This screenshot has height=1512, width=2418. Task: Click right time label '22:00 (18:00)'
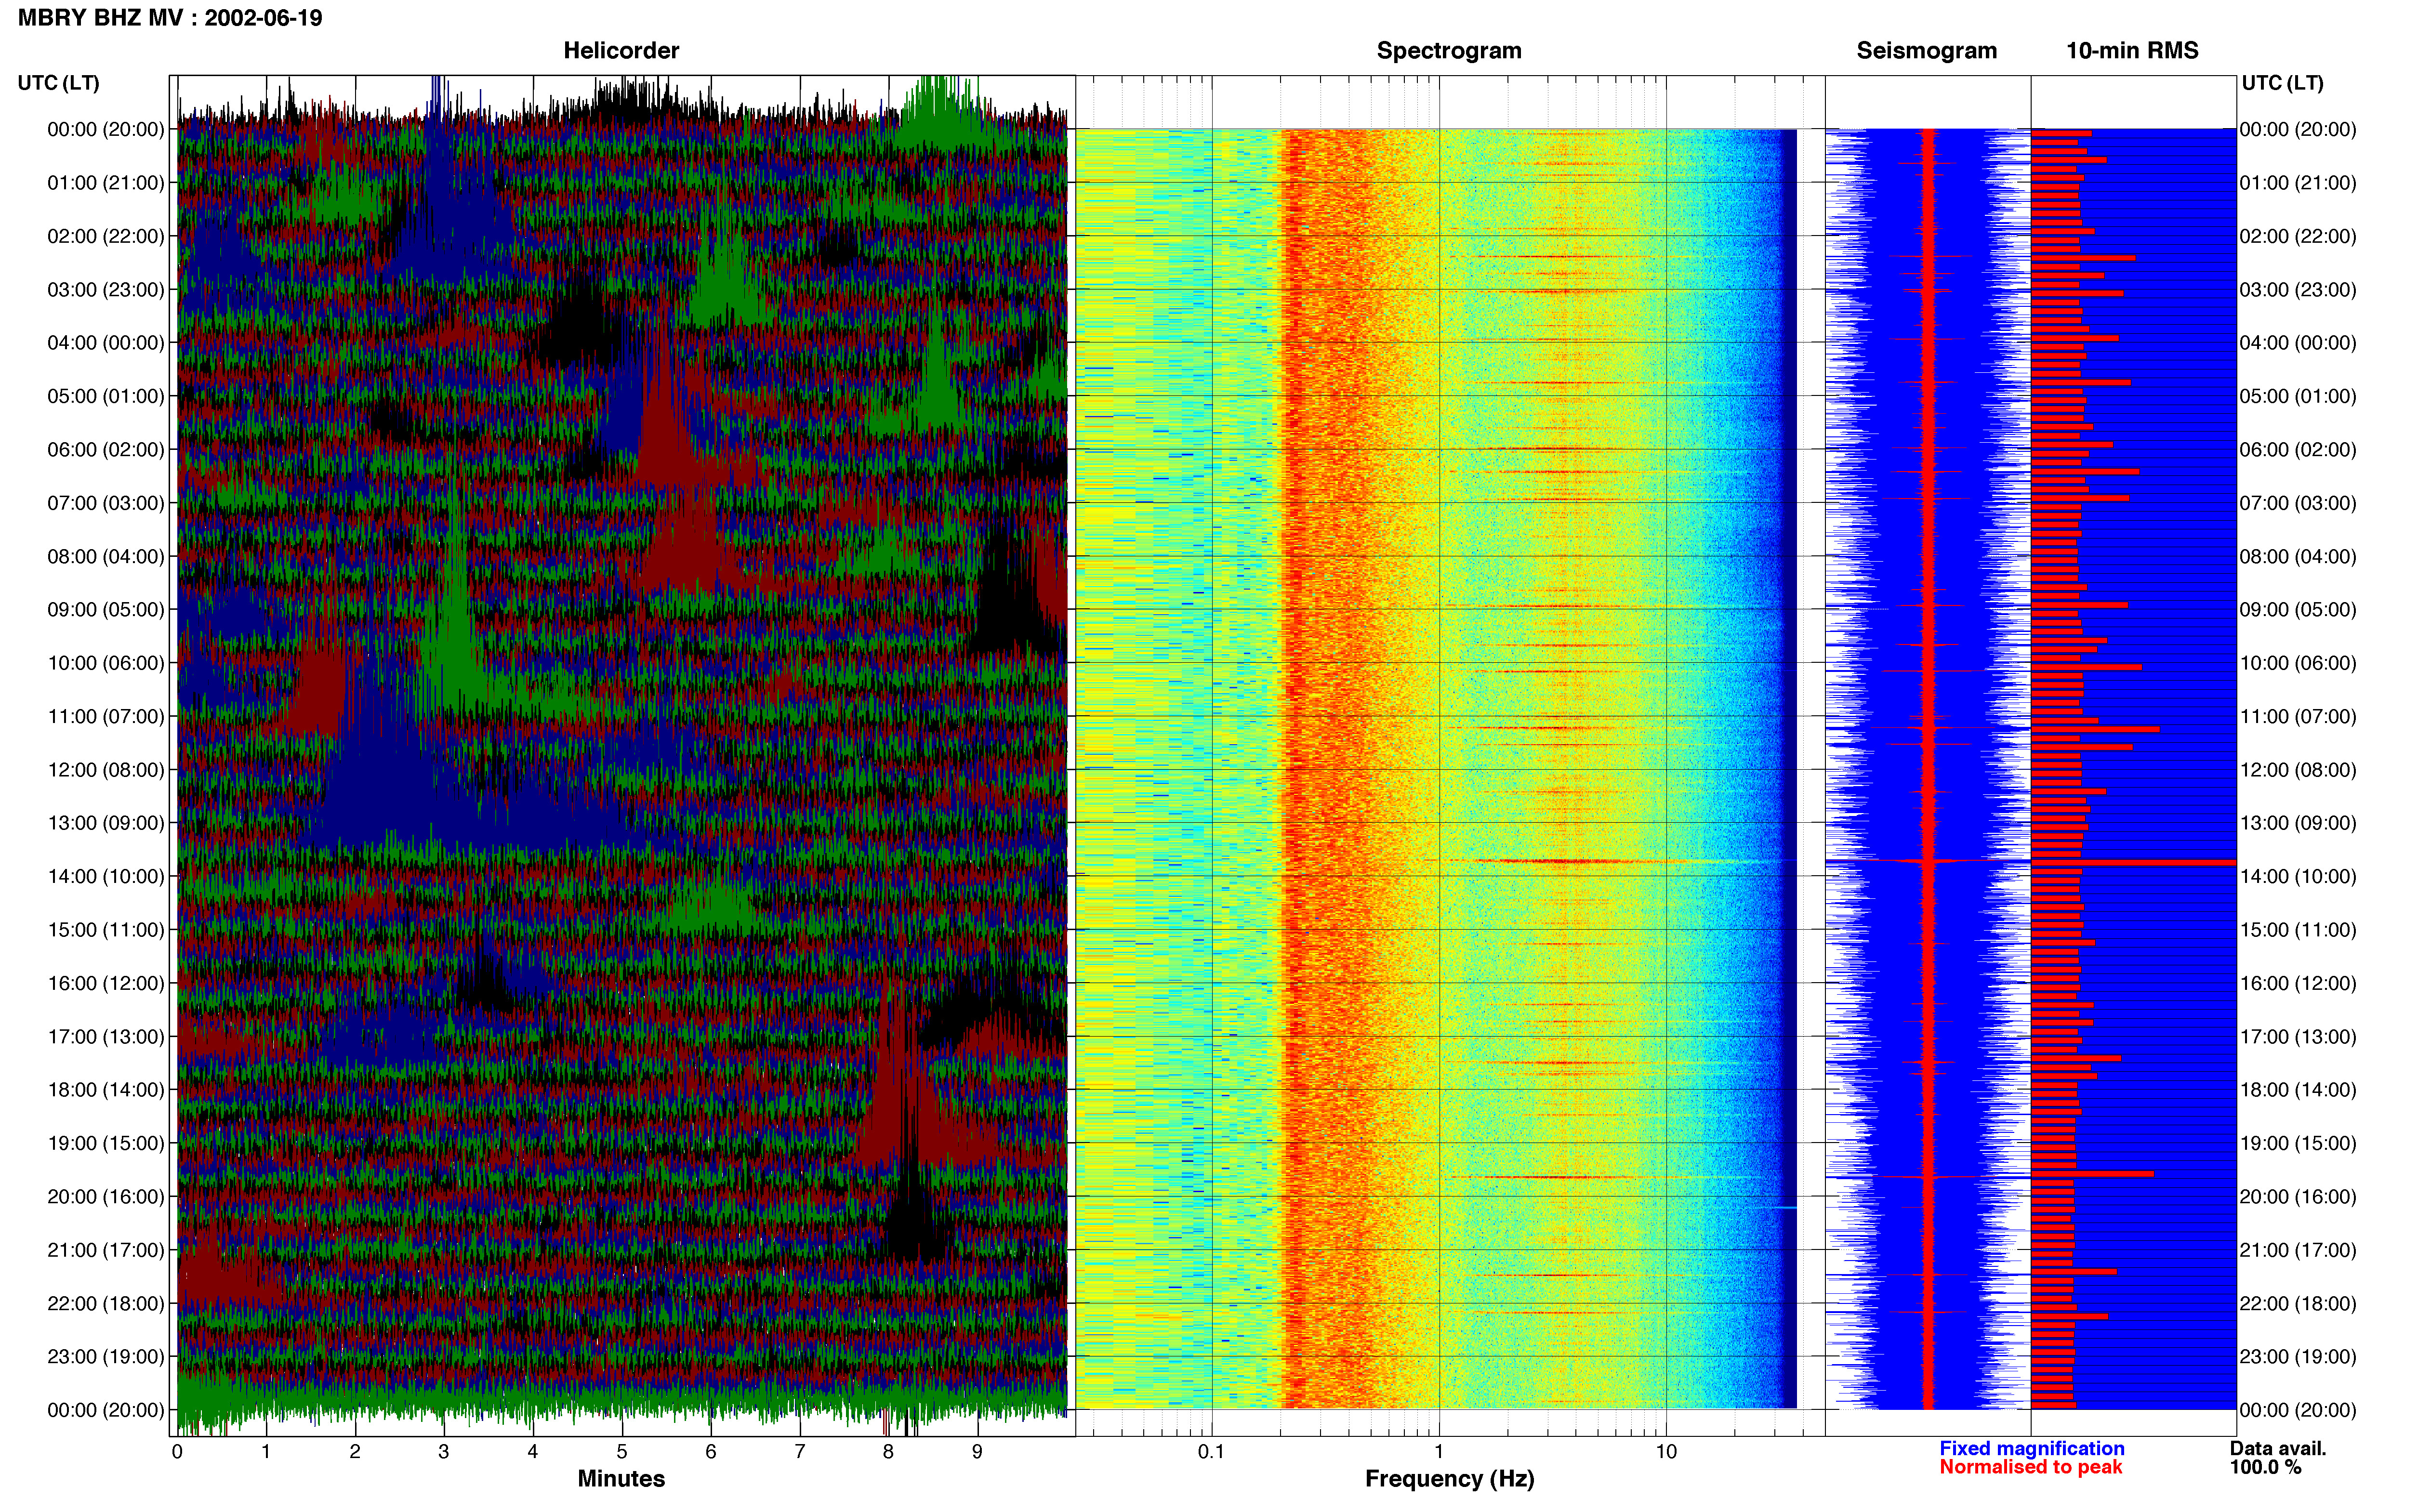click(x=2298, y=1304)
